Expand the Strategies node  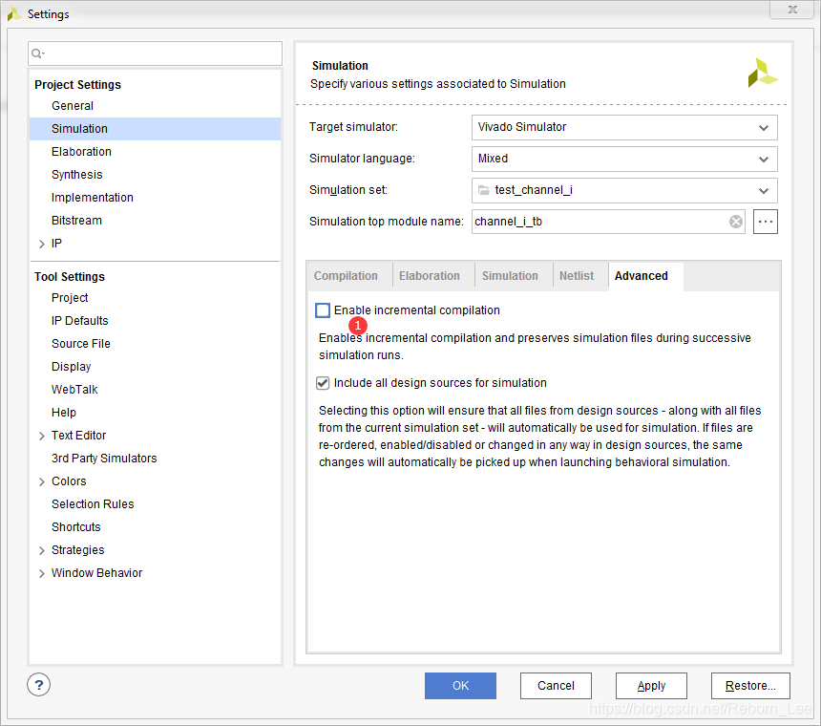coord(42,550)
